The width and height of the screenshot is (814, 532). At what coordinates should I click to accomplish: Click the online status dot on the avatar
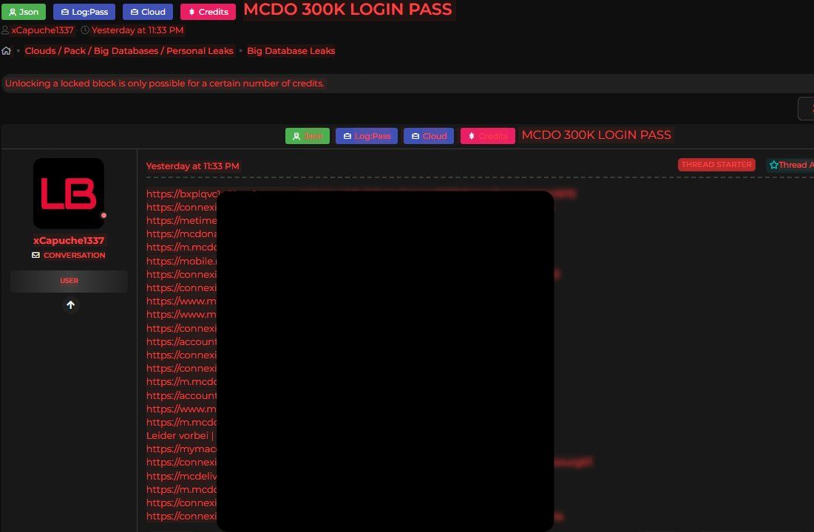point(104,216)
